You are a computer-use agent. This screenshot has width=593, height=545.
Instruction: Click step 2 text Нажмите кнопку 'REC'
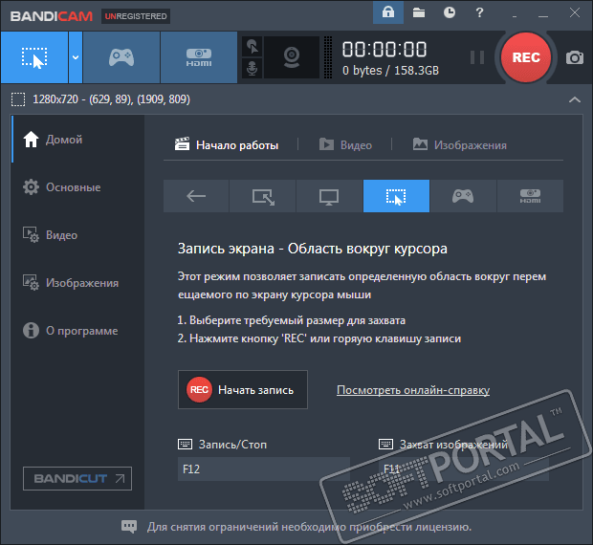[319, 338]
